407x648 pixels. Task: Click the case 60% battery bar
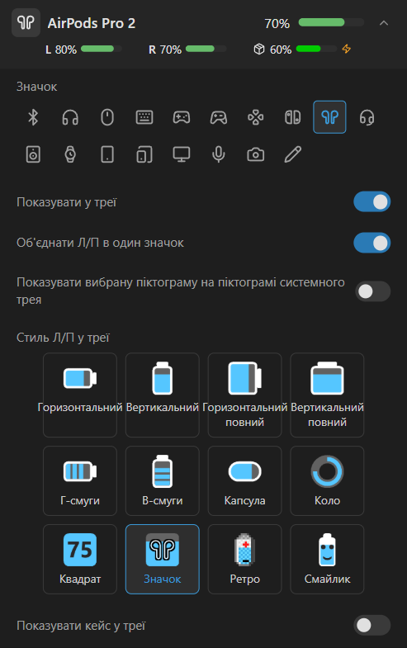coord(316,50)
